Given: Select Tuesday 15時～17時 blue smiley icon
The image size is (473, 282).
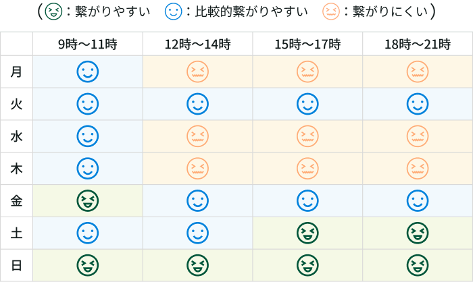Looking at the screenshot, I should pyautogui.click(x=307, y=104).
